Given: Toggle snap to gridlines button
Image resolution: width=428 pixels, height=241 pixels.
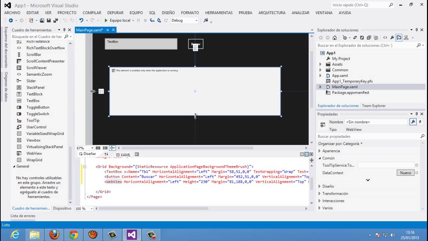Looking at the screenshot, I should pos(105,148).
